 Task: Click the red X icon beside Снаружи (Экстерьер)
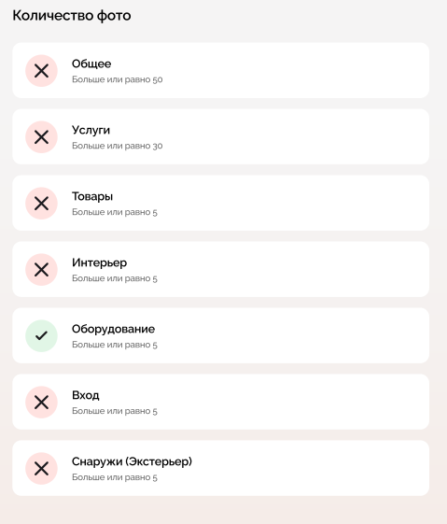point(41,469)
